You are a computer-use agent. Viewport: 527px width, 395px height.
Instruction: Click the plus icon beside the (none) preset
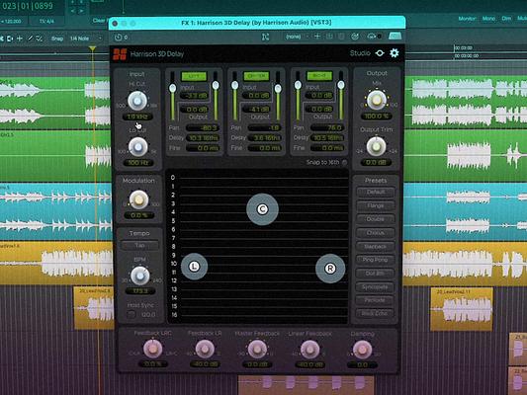point(317,37)
